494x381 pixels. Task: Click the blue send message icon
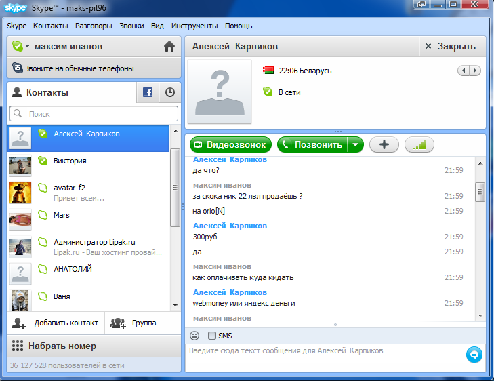point(474,355)
